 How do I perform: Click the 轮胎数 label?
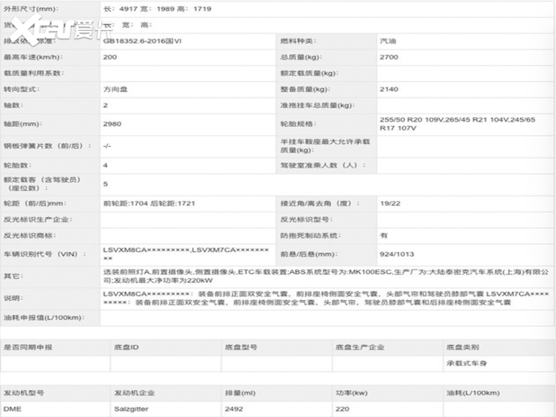[x=17, y=165]
